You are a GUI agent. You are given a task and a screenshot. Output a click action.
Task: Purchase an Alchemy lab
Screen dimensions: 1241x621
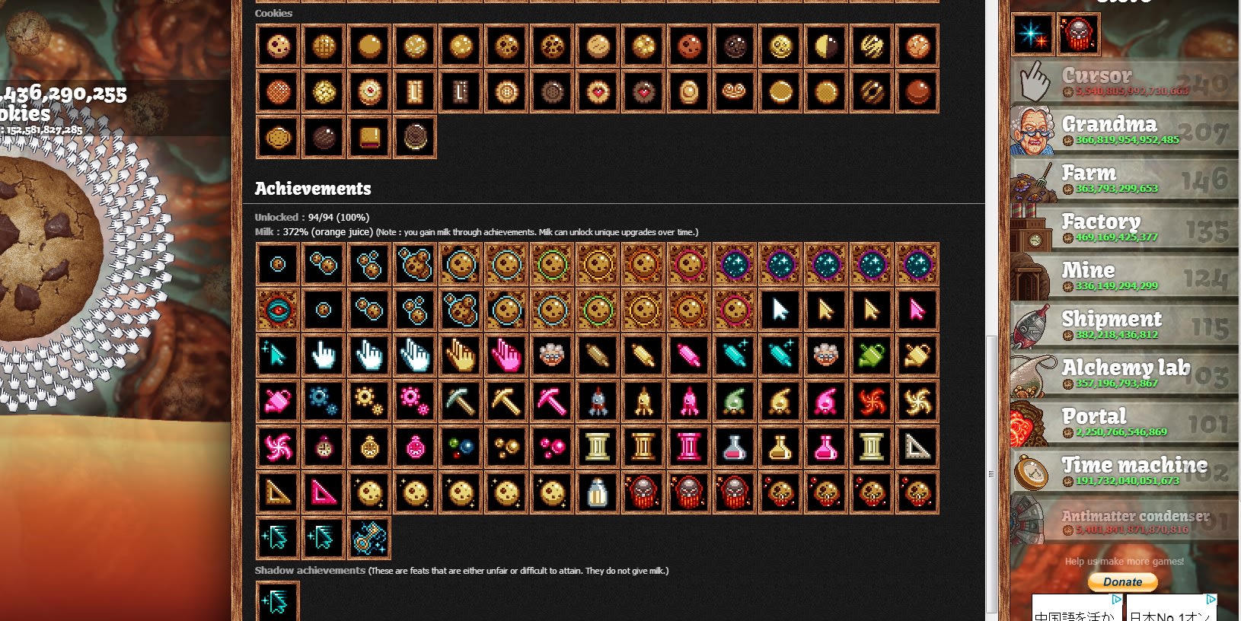coord(1125,374)
